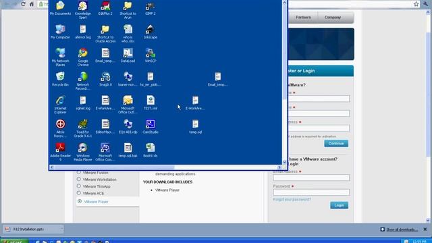The height and width of the screenshot is (243, 432).
Task: Click the Continue button in registration form
Action: 336,143
